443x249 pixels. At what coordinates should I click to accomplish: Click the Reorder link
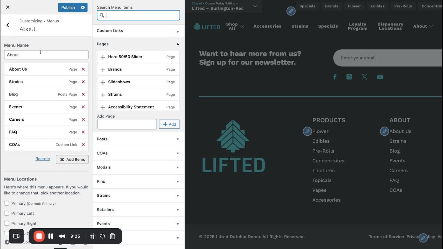(43, 159)
